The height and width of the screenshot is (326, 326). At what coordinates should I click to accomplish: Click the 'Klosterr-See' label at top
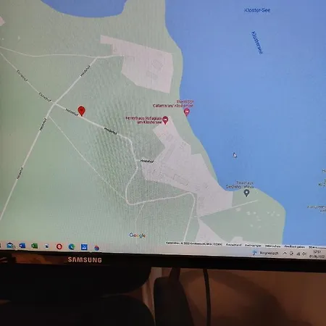coord(257,10)
